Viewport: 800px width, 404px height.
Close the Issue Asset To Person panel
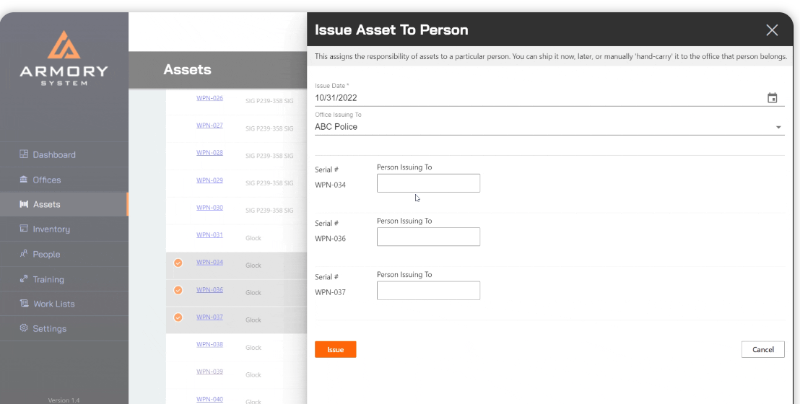(772, 30)
